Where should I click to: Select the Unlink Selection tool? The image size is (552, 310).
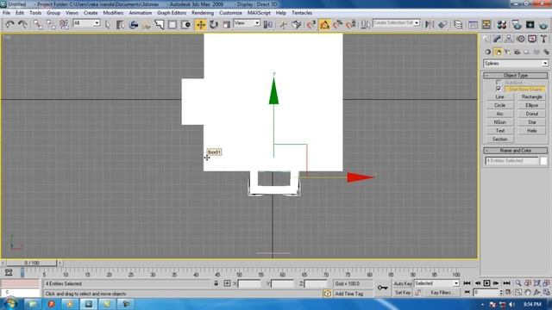[x=51, y=24]
